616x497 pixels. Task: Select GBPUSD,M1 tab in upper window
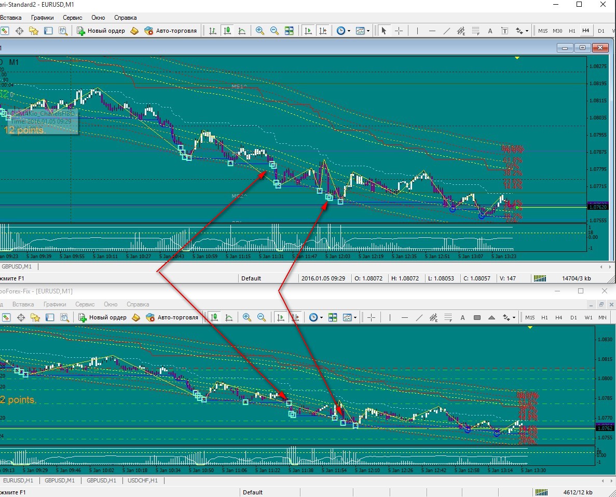pos(17,266)
